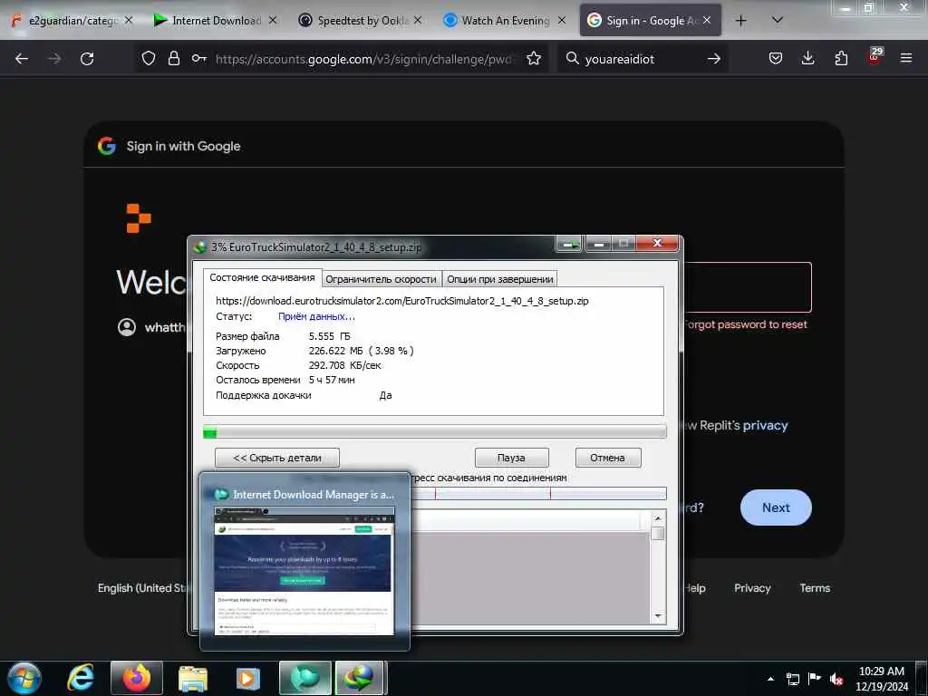Open the clock showing 10:29 AM
The width and height of the screenshot is (928, 696).
point(881,679)
